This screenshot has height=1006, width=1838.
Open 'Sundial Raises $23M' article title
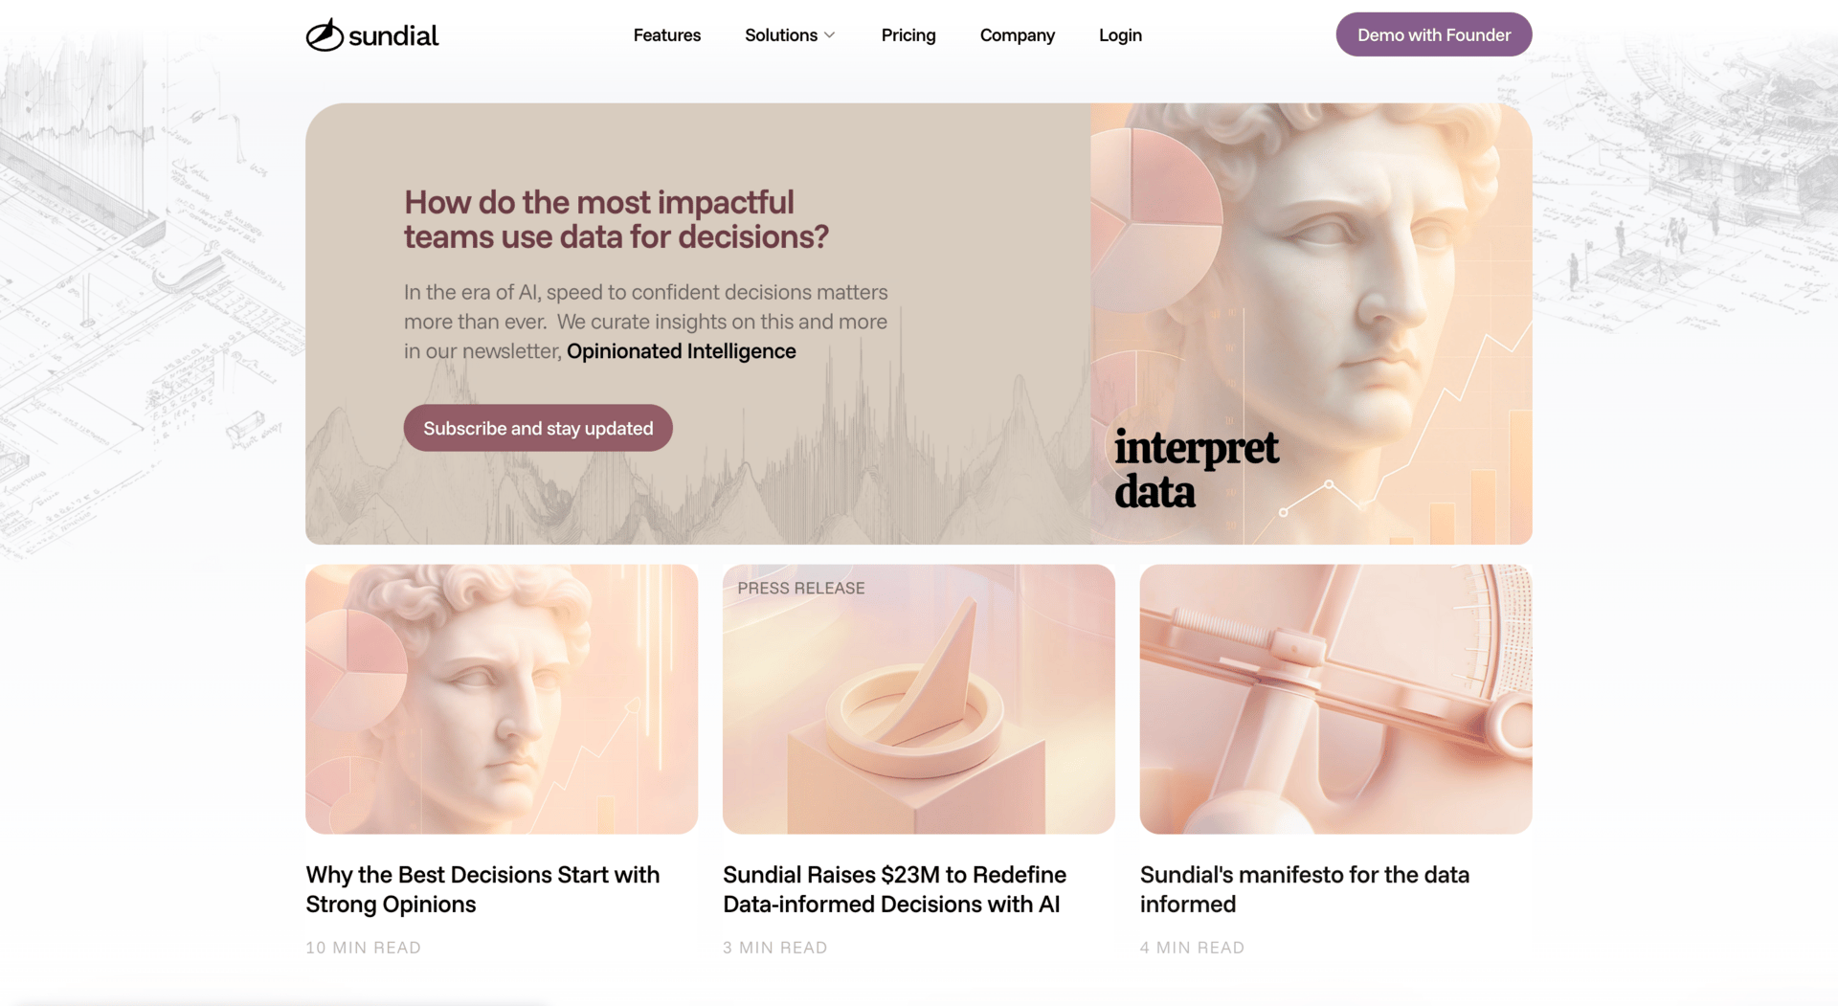pyautogui.click(x=894, y=889)
